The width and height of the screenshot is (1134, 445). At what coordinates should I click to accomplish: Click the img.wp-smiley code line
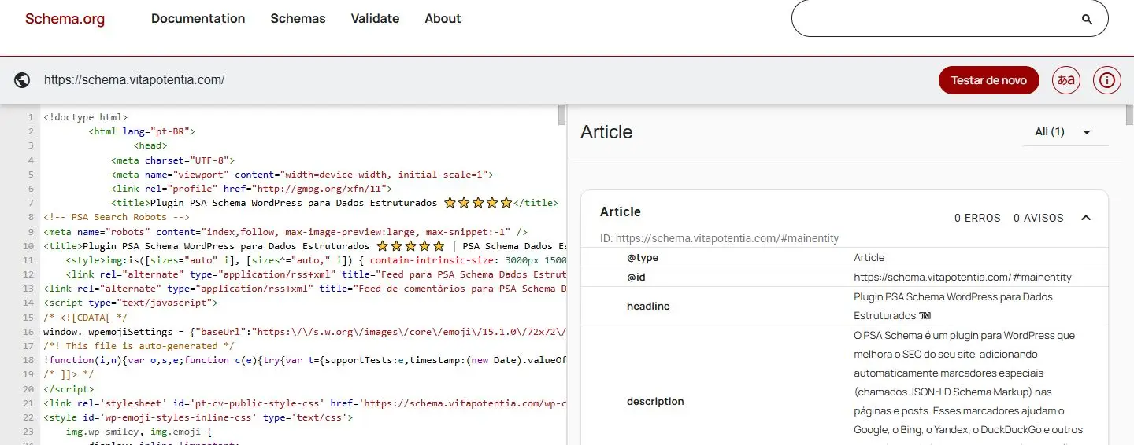coord(139,431)
